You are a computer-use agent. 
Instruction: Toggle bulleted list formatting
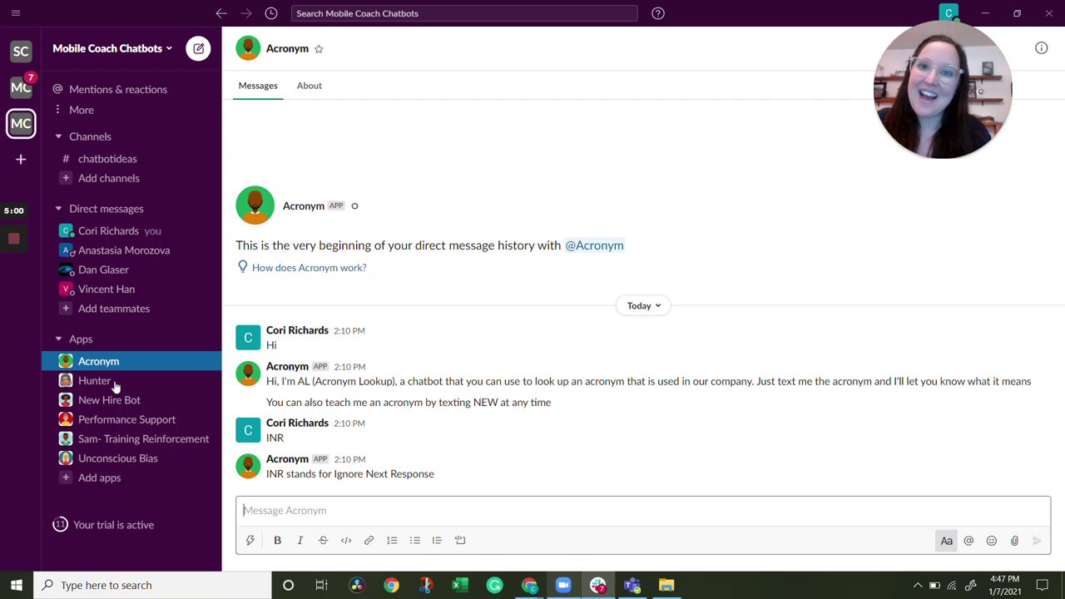(x=414, y=540)
